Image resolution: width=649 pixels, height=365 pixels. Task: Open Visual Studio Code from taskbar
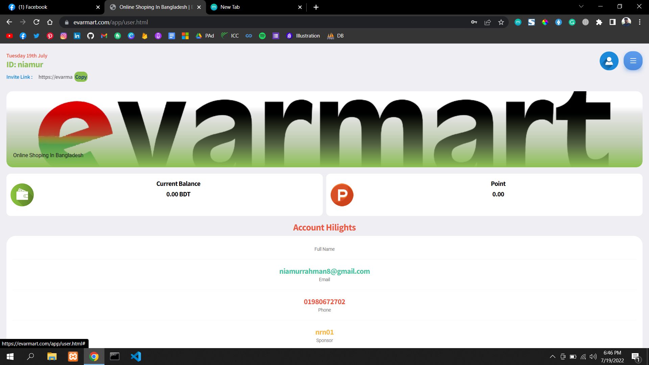tap(136, 357)
